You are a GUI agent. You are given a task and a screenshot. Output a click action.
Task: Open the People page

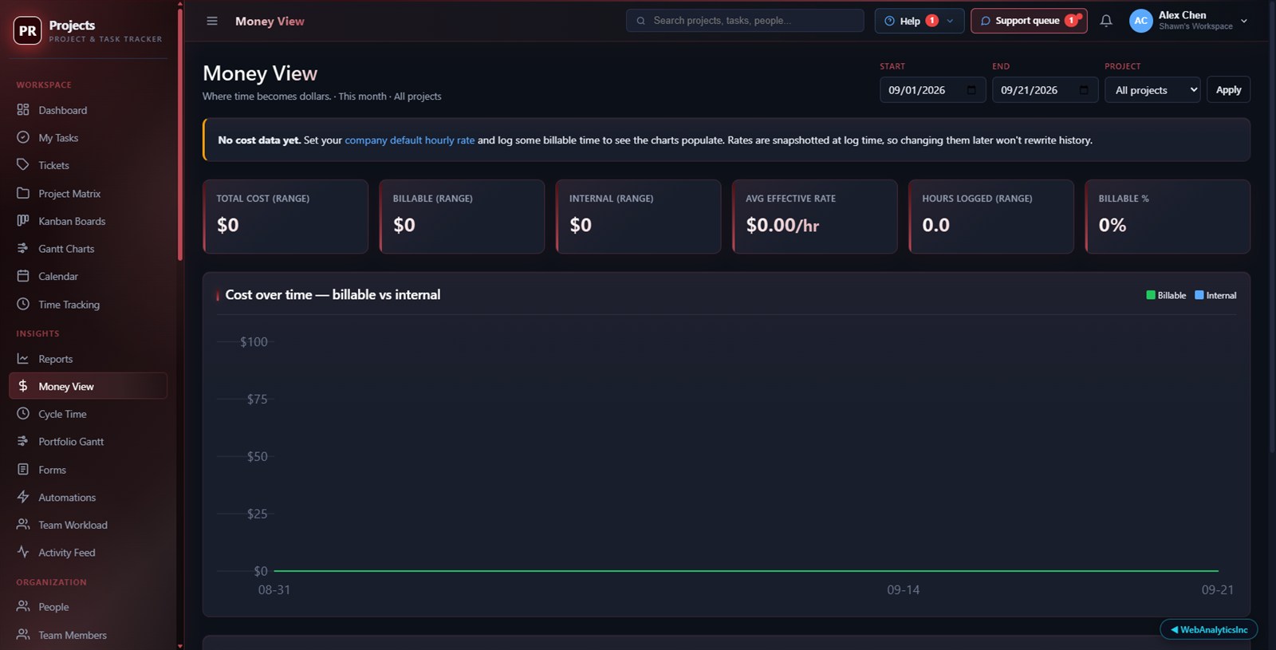coord(88,607)
